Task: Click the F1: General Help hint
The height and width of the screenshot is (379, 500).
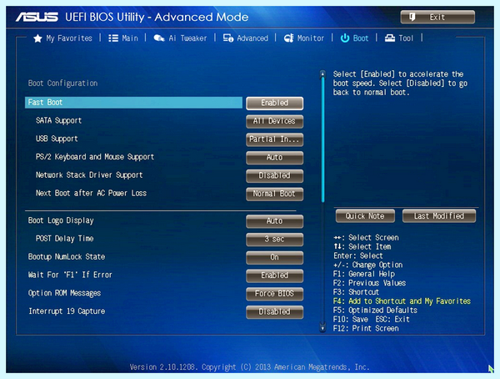Action: 364,274
